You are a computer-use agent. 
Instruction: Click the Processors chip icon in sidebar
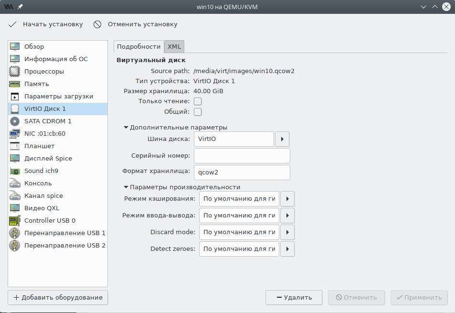(15, 72)
